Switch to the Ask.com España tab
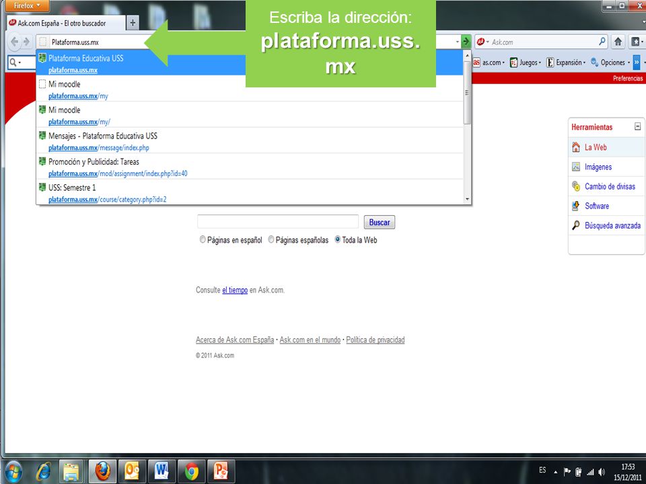Image resolution: width=646 pixels, height=484 pixels. tap(66, 23)
